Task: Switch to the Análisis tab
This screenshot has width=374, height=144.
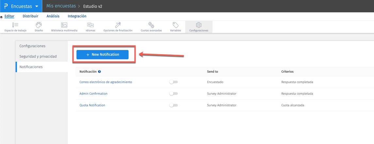Action: [x=53, y=16]
